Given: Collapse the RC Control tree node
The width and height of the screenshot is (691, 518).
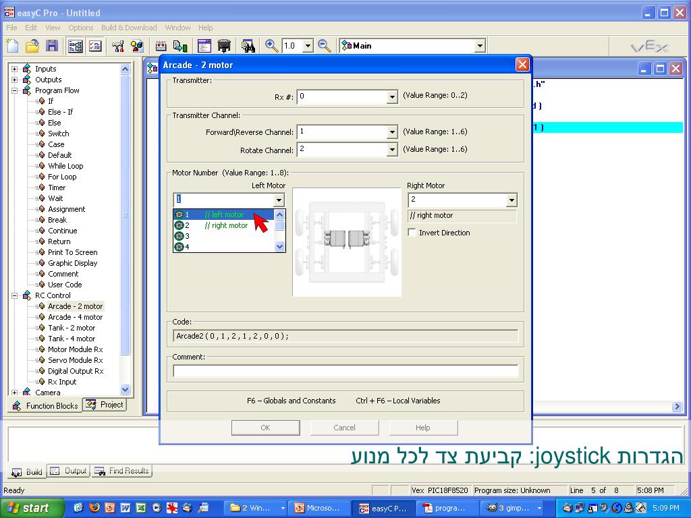Looking at the screenshot, I should click(15, 295).
